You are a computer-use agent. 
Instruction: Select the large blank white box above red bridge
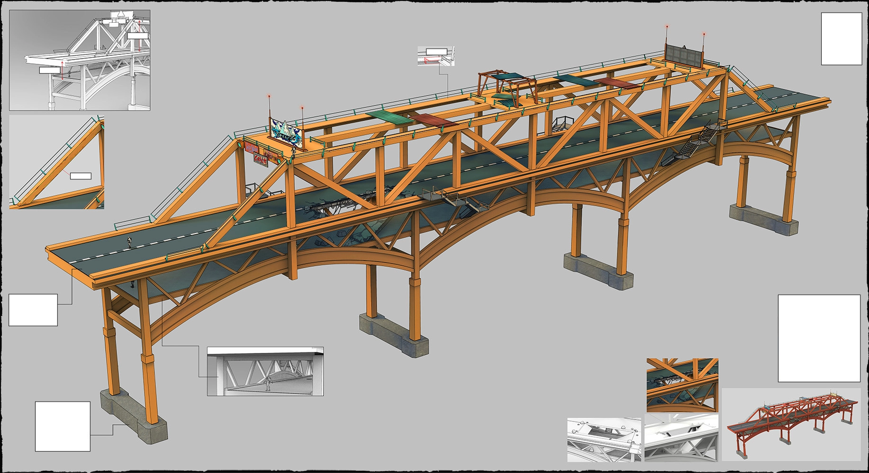tap(819, 338)
